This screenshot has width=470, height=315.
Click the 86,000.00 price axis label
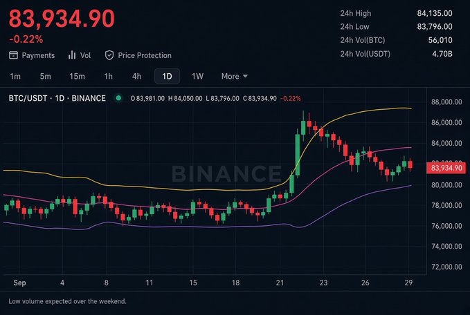pyautogui.click(x=446, y=123)
